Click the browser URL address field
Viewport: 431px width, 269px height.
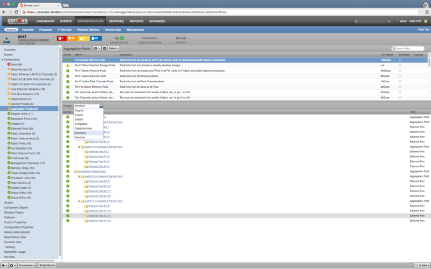[x=220, y=12]
